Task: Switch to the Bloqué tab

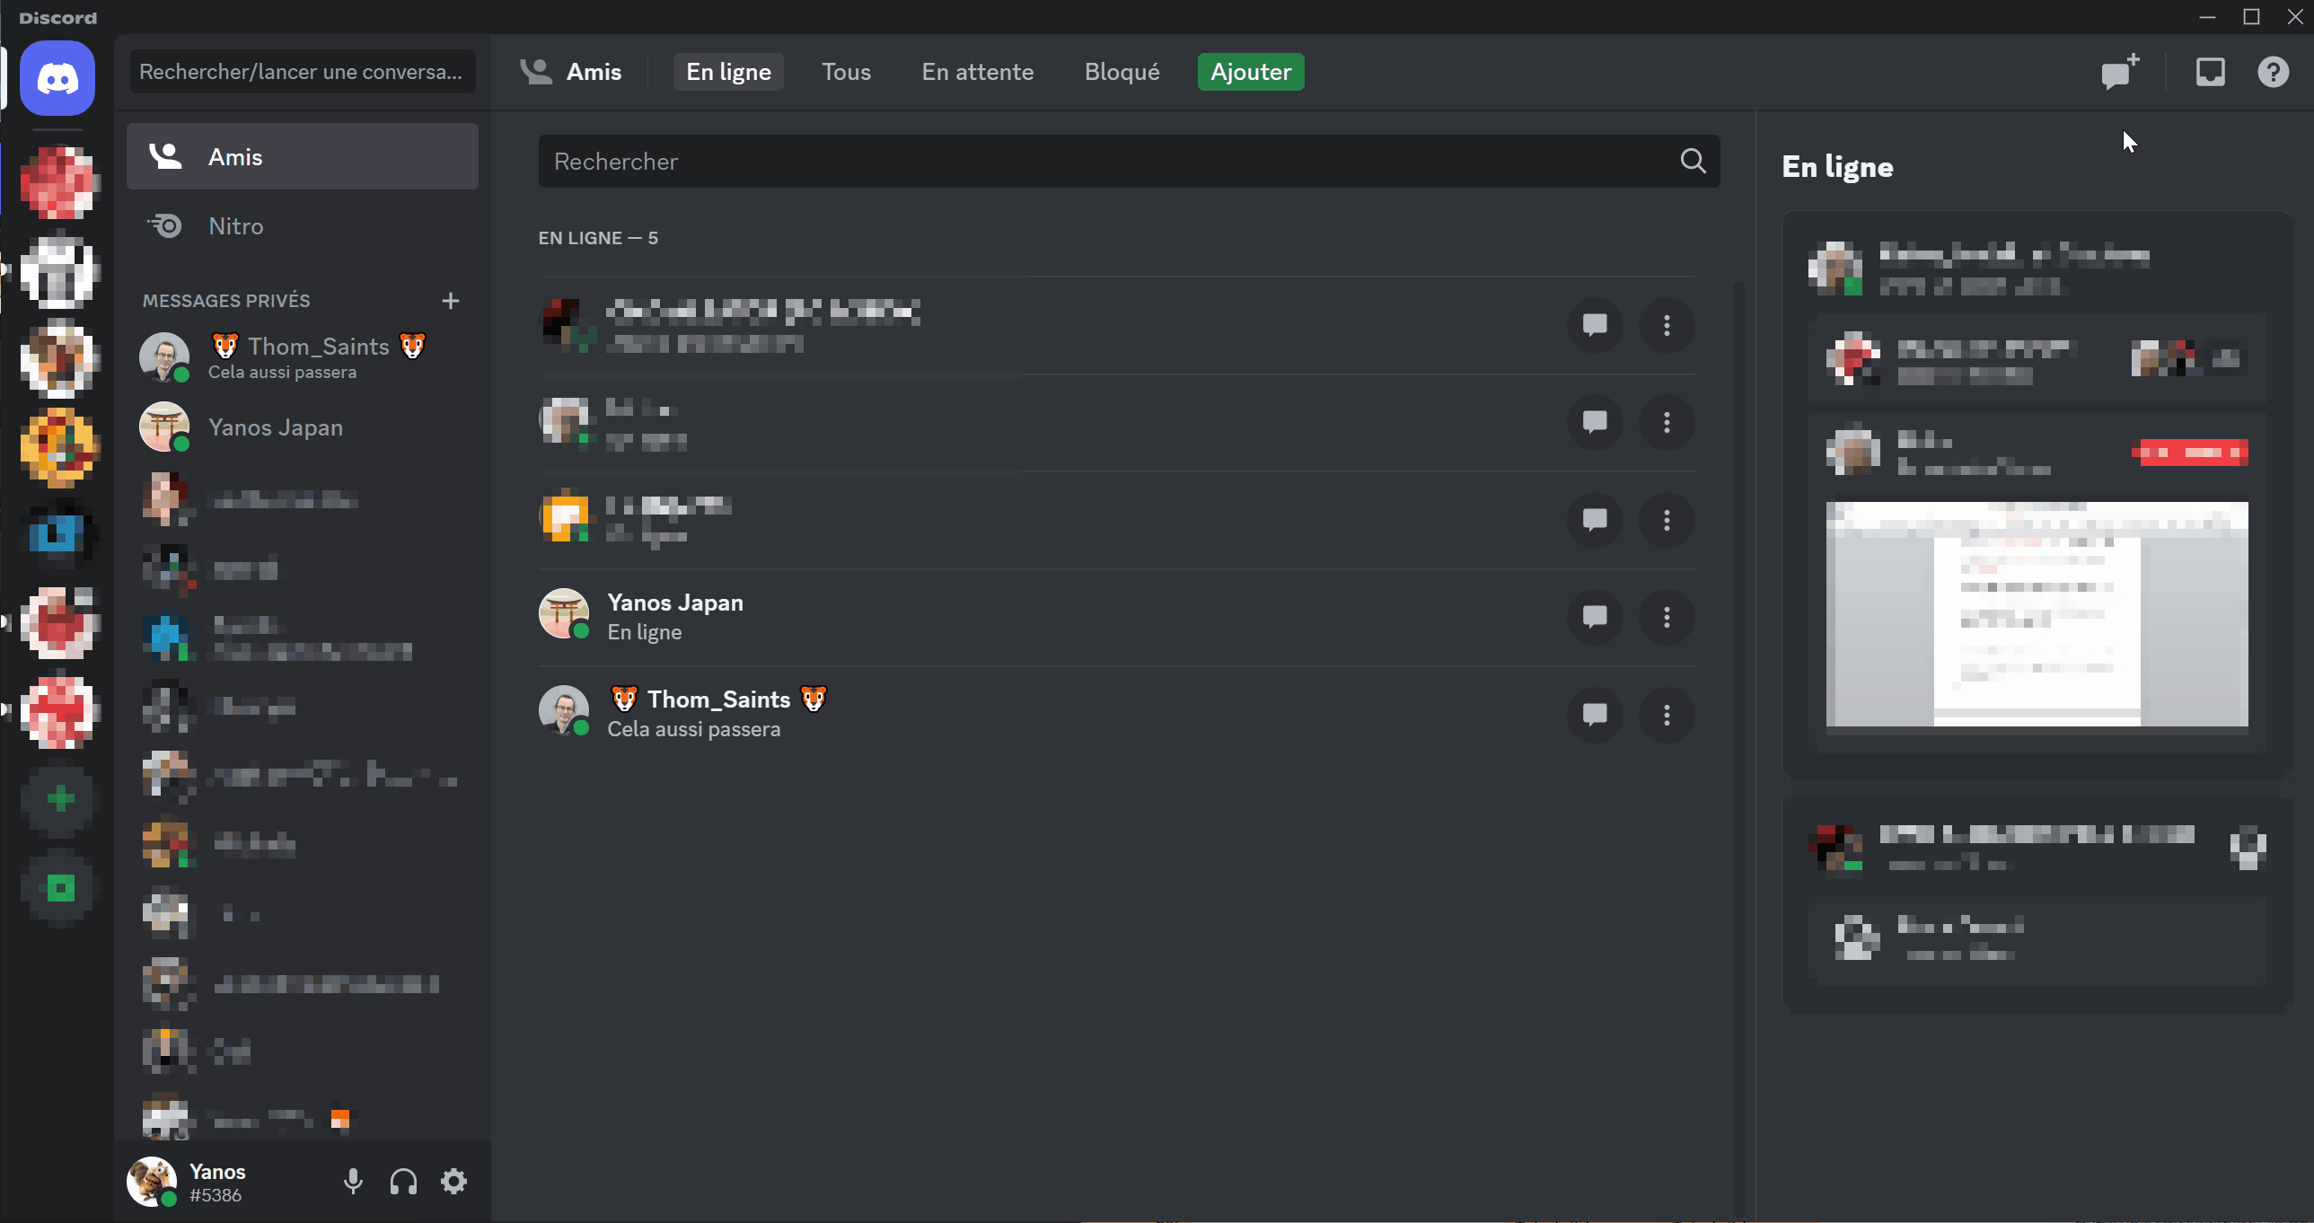Action: tap(1122, 72)
